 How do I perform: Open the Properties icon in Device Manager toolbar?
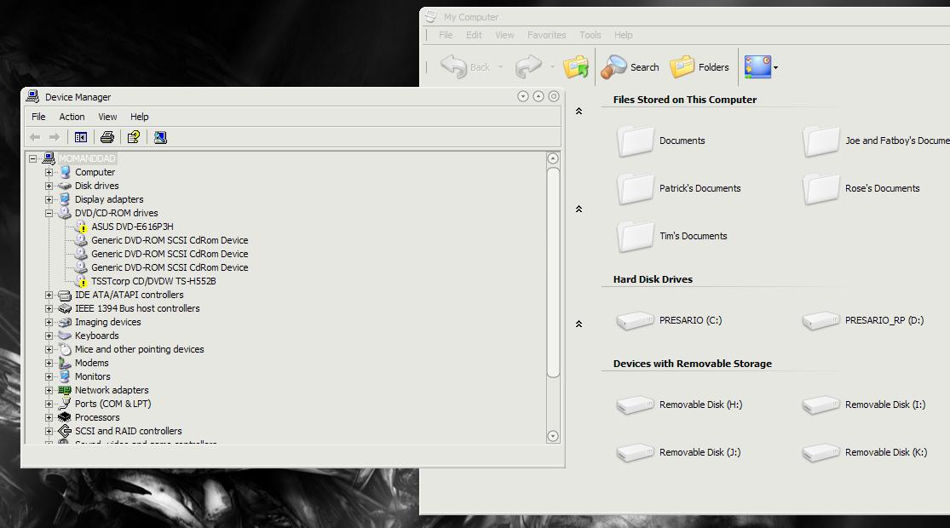pos(134,137)
